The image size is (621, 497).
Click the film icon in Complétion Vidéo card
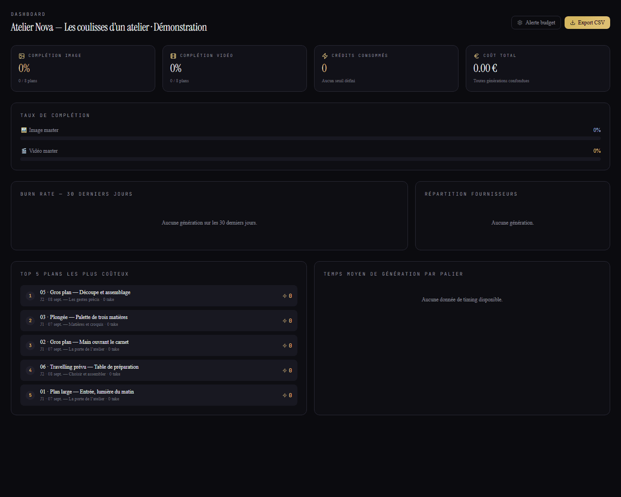173,56
